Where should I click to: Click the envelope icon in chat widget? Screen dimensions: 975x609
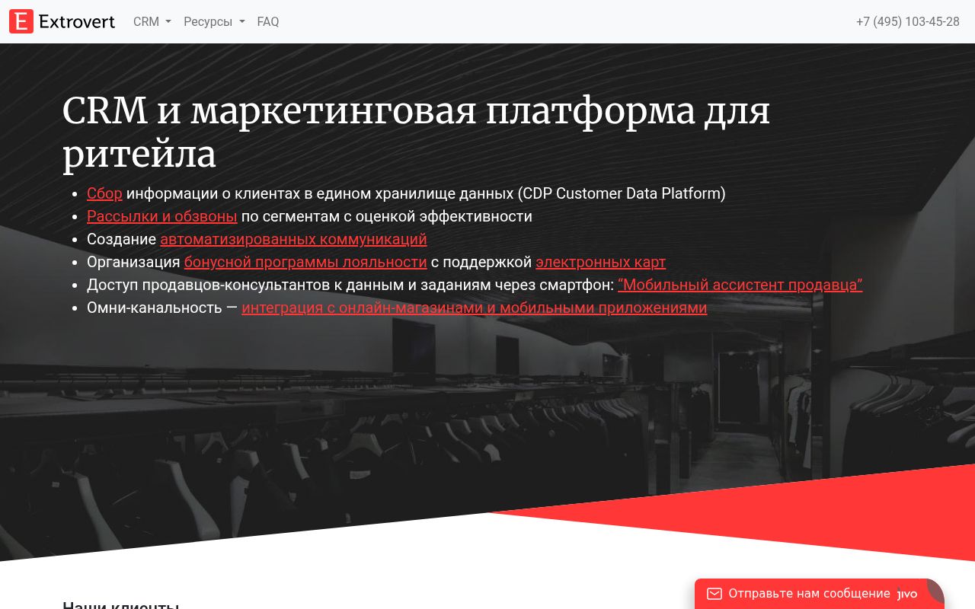pyautogui.click(x=714, y=594)
